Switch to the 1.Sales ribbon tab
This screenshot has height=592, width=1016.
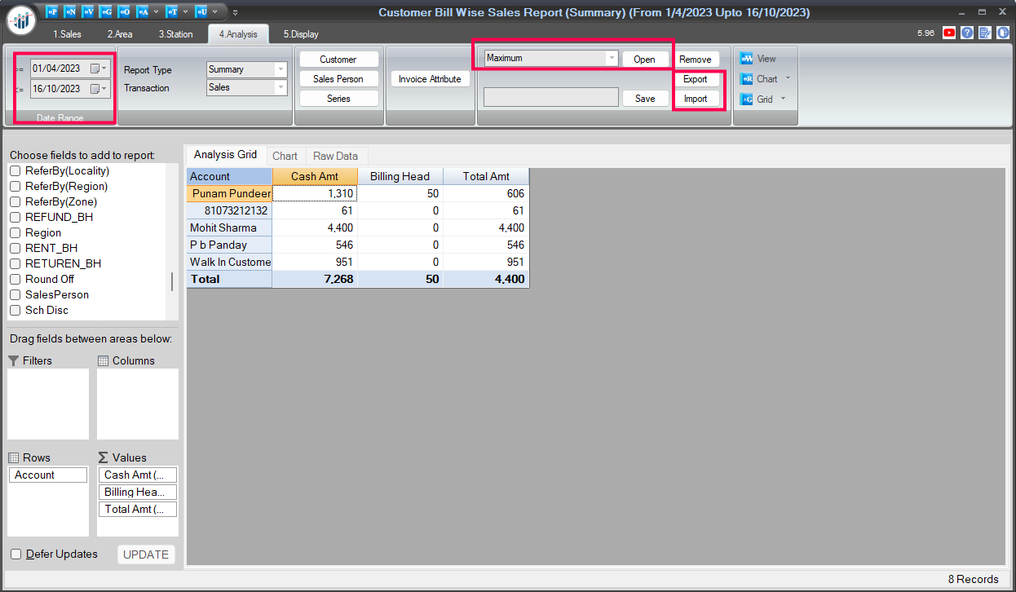click(x=68, y=34)
